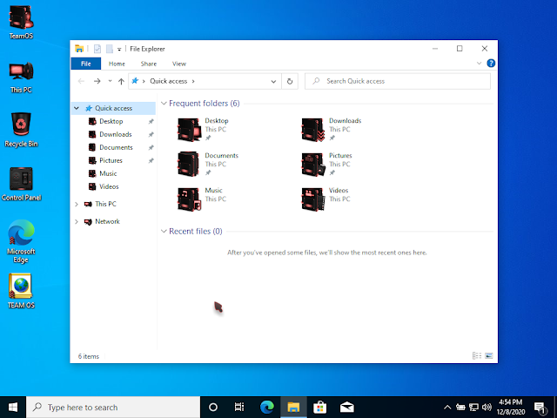Select This PC in the navigation pane
Screen dimensions: 557x418
105,204
